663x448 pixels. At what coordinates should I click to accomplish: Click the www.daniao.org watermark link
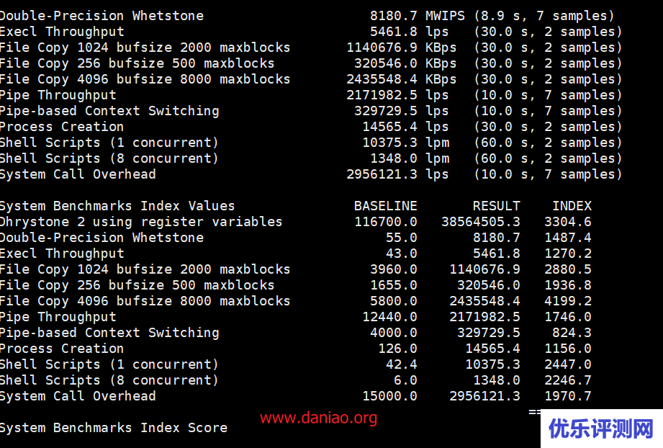pos(318,418)
